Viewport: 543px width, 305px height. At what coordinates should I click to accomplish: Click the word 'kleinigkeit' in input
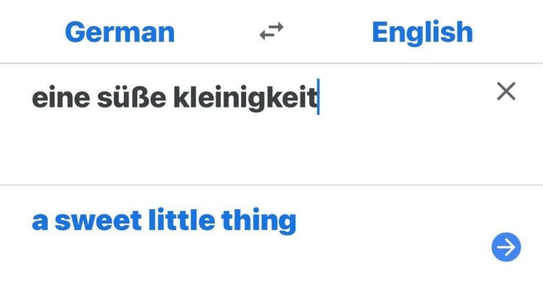coord(245,98)
